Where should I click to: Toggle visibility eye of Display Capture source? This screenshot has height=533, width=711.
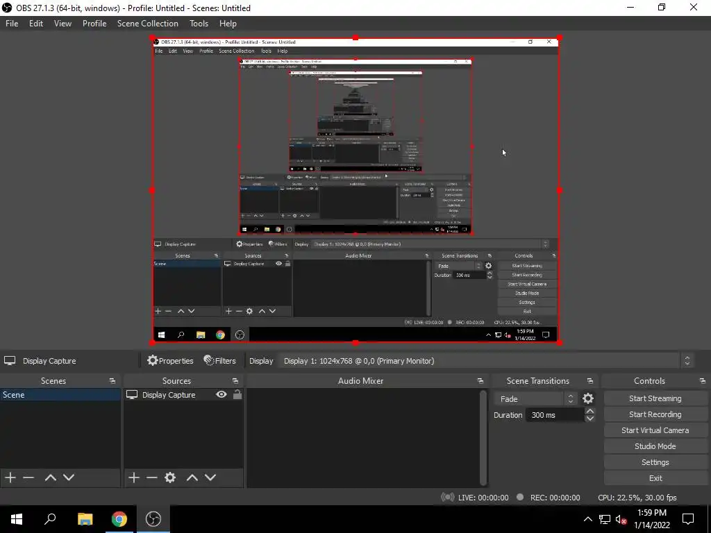pyautogui.click(x=221, y=394)
